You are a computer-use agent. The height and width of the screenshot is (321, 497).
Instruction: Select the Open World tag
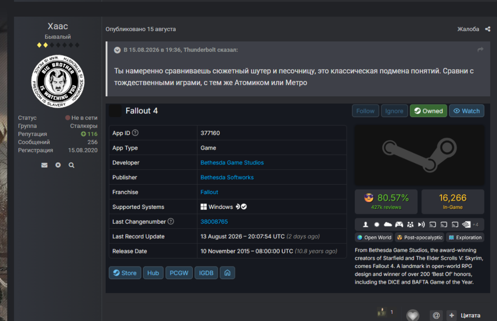coord(374,238)
